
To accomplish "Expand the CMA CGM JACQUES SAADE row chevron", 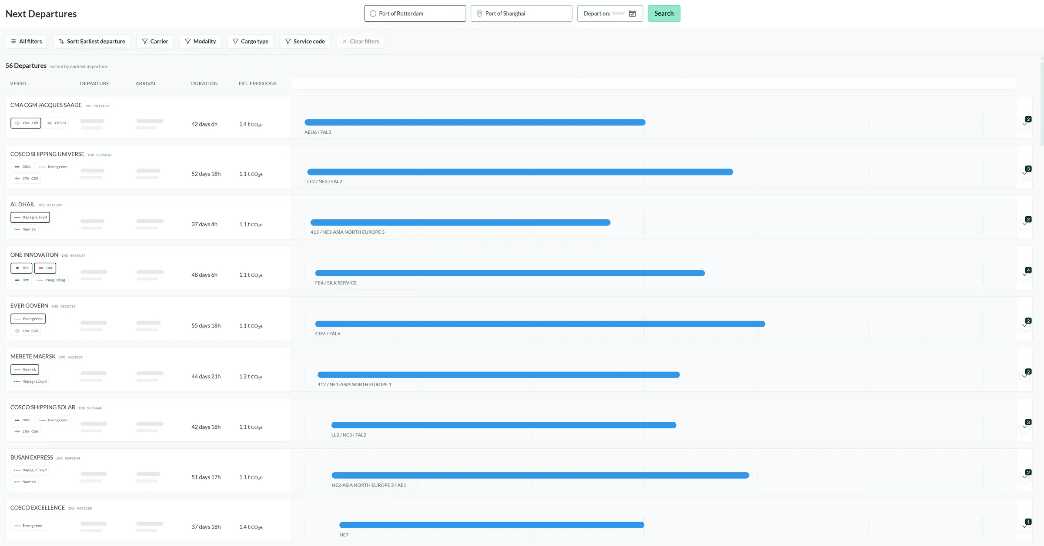I will 1024,124.
